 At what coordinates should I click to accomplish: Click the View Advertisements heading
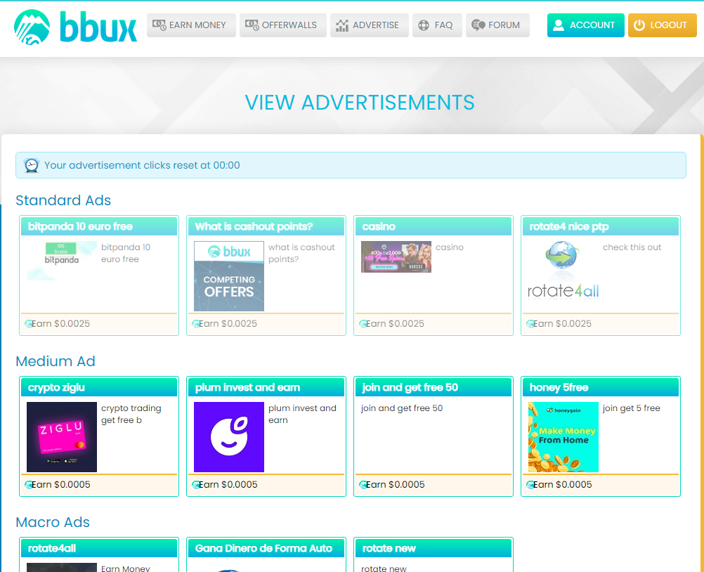coord(360,103)
